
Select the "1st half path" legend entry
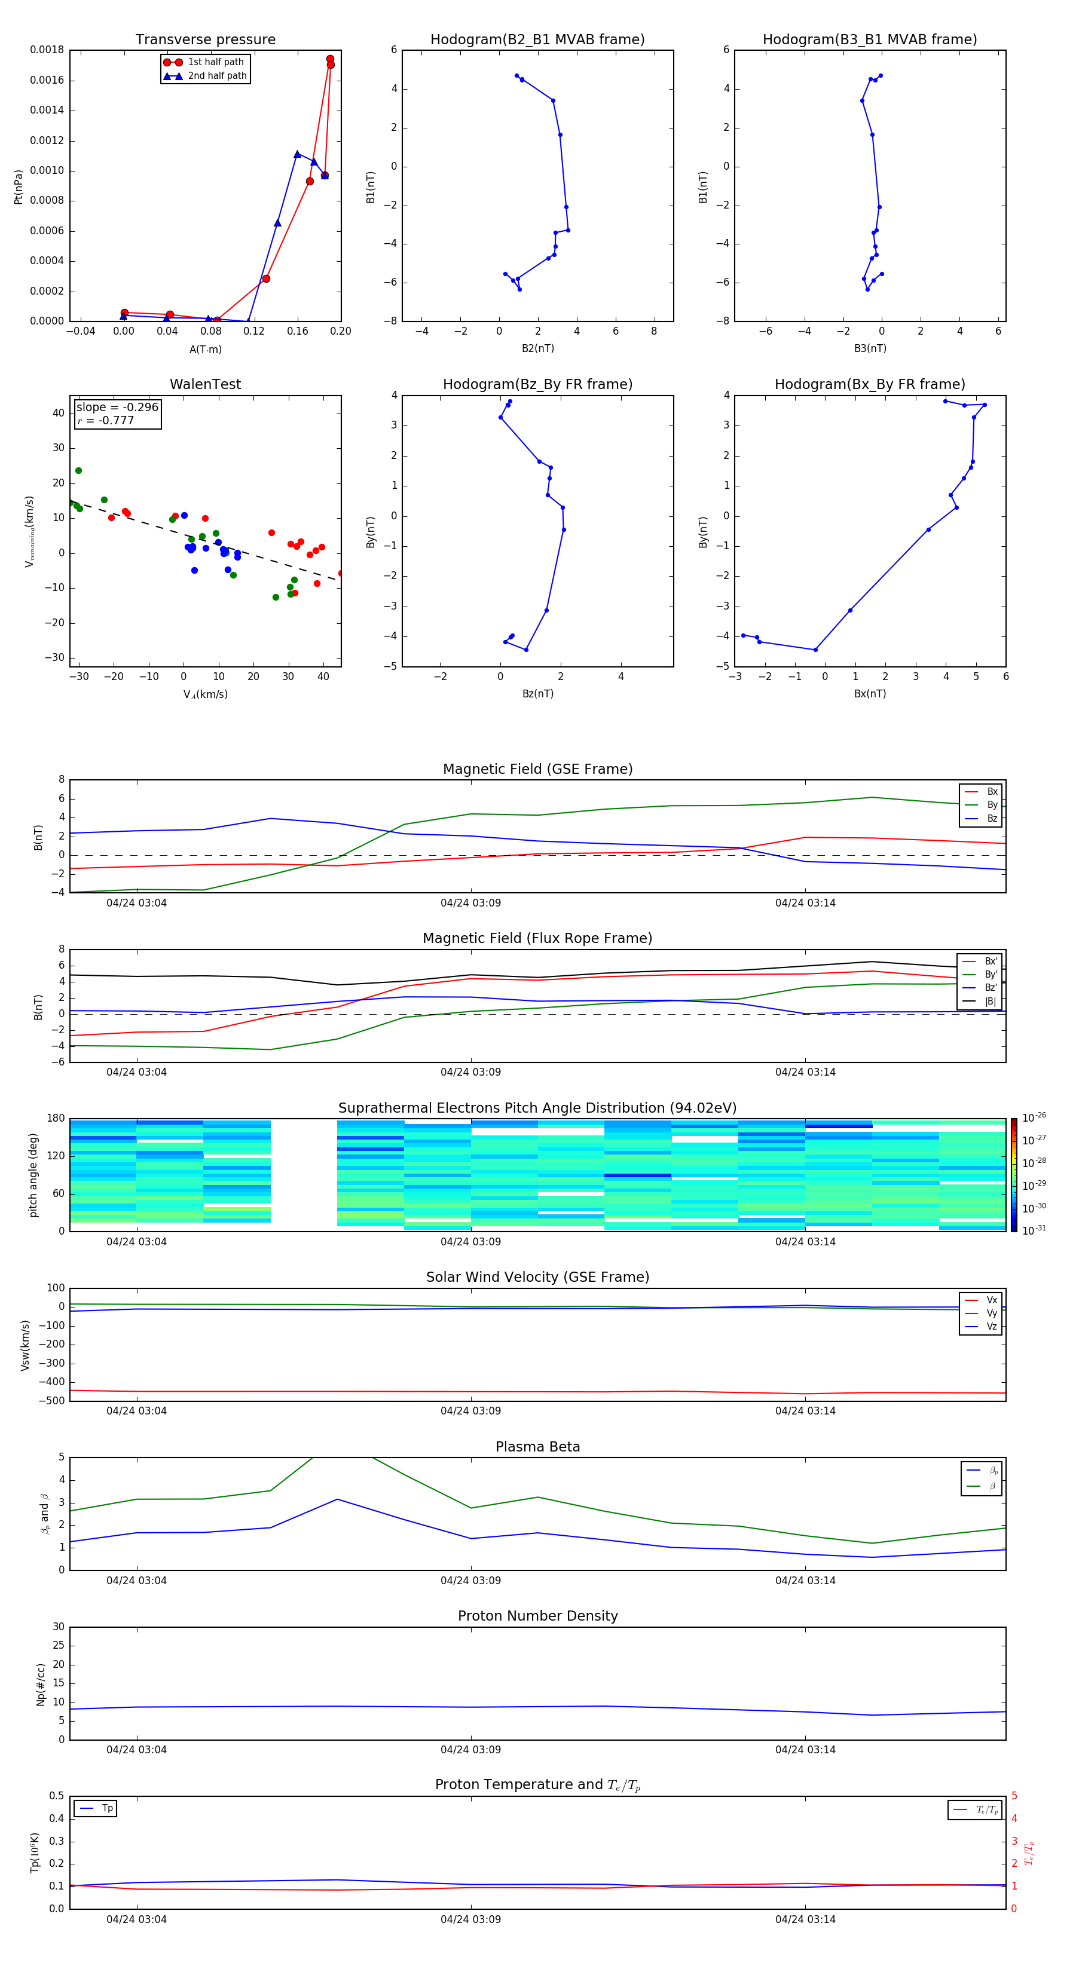click(204, 62)
